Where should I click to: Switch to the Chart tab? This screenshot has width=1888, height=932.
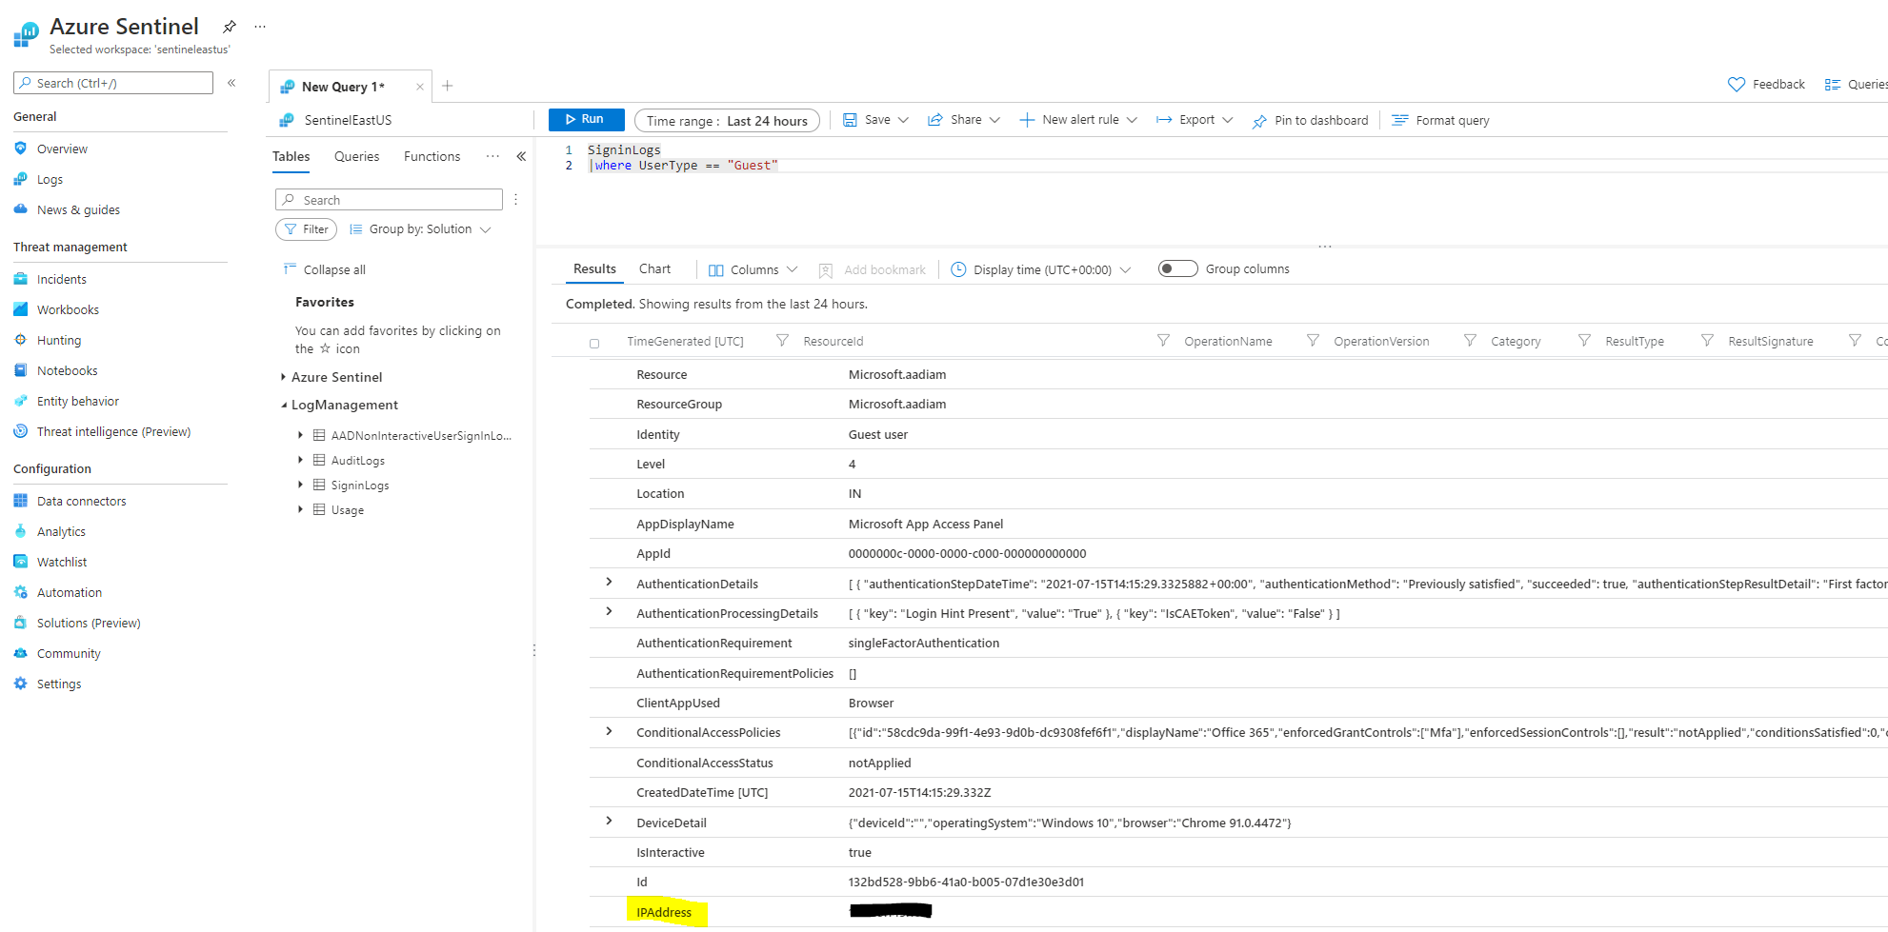tap(654, 268)
